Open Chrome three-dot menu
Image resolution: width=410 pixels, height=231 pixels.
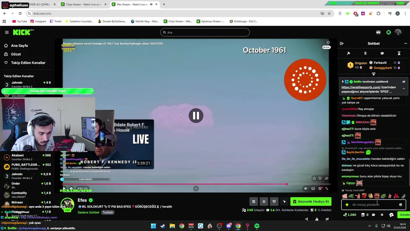(405, 13)
